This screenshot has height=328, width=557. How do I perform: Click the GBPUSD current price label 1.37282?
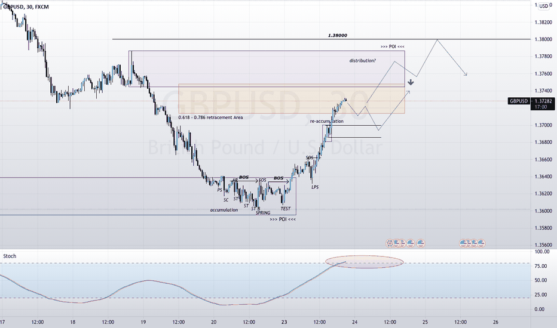pyautogui.click(x=543, y=101)
